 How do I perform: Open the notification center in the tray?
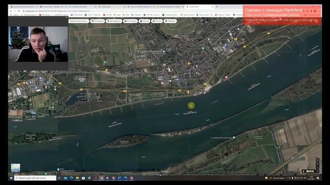(x=318, y=178)
